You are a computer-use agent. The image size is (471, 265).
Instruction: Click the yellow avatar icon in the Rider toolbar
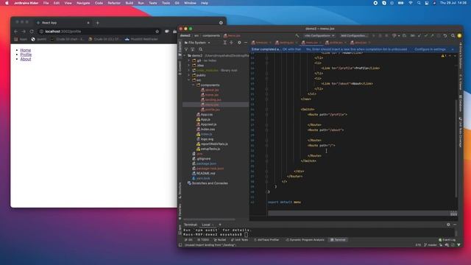[x=459, y=36]
